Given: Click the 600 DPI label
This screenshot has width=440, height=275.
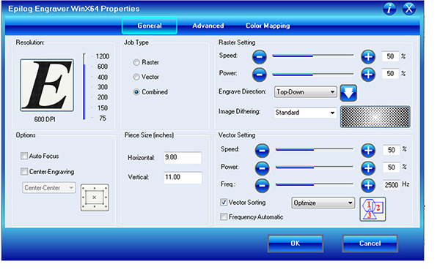Looking at the screenshot, I should click(45, 119).
